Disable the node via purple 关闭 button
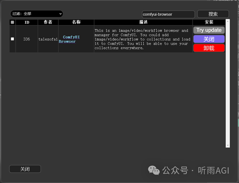This screenshot has width=239, height=183. pos(209,39)
